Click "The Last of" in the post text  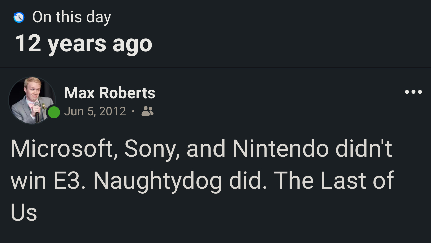(334, 180)
